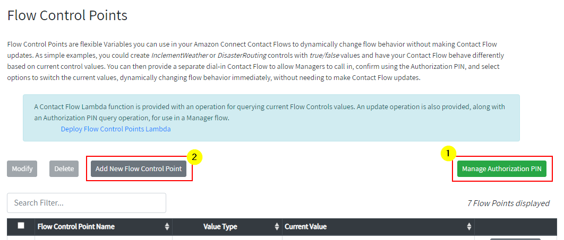564x240 pixels.
Task: Click the sort arrows beside Current Value
Action: coord(469,226)
